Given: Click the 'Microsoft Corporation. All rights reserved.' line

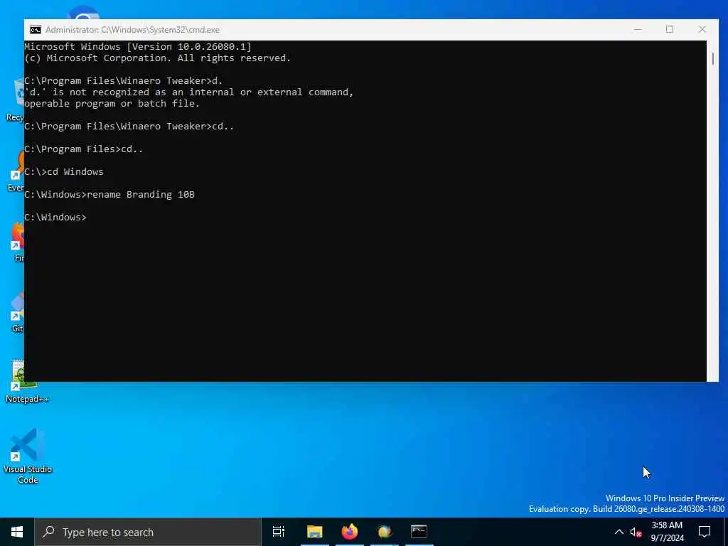Looking at the screenshot, I should [x=157, y=58].
